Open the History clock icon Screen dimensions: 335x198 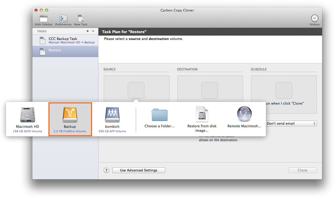click(314, 18)
